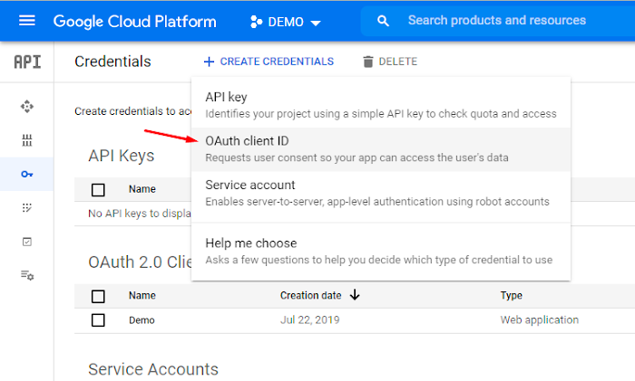Open the Library sidebar icon
Image resolution: width=635 pixels, height=381 pixels.
coord(27,140)
